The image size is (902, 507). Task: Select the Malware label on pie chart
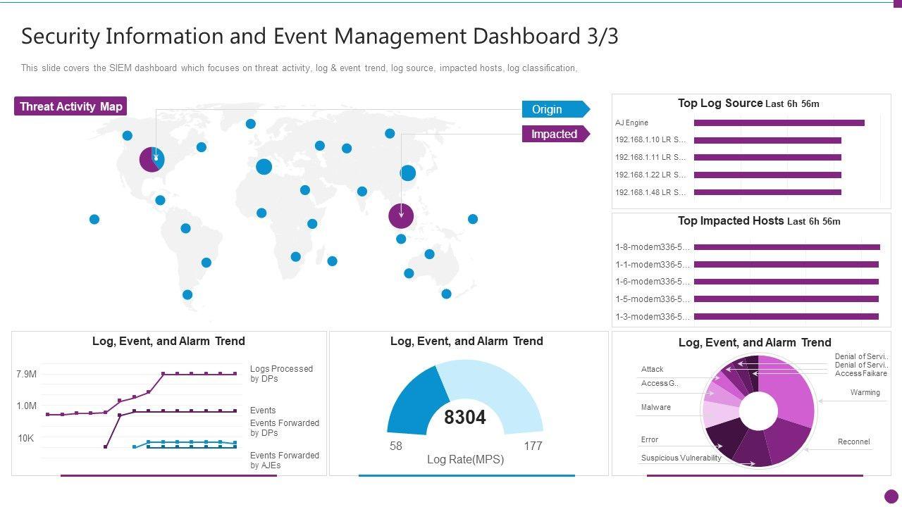[x=655, y=408]
